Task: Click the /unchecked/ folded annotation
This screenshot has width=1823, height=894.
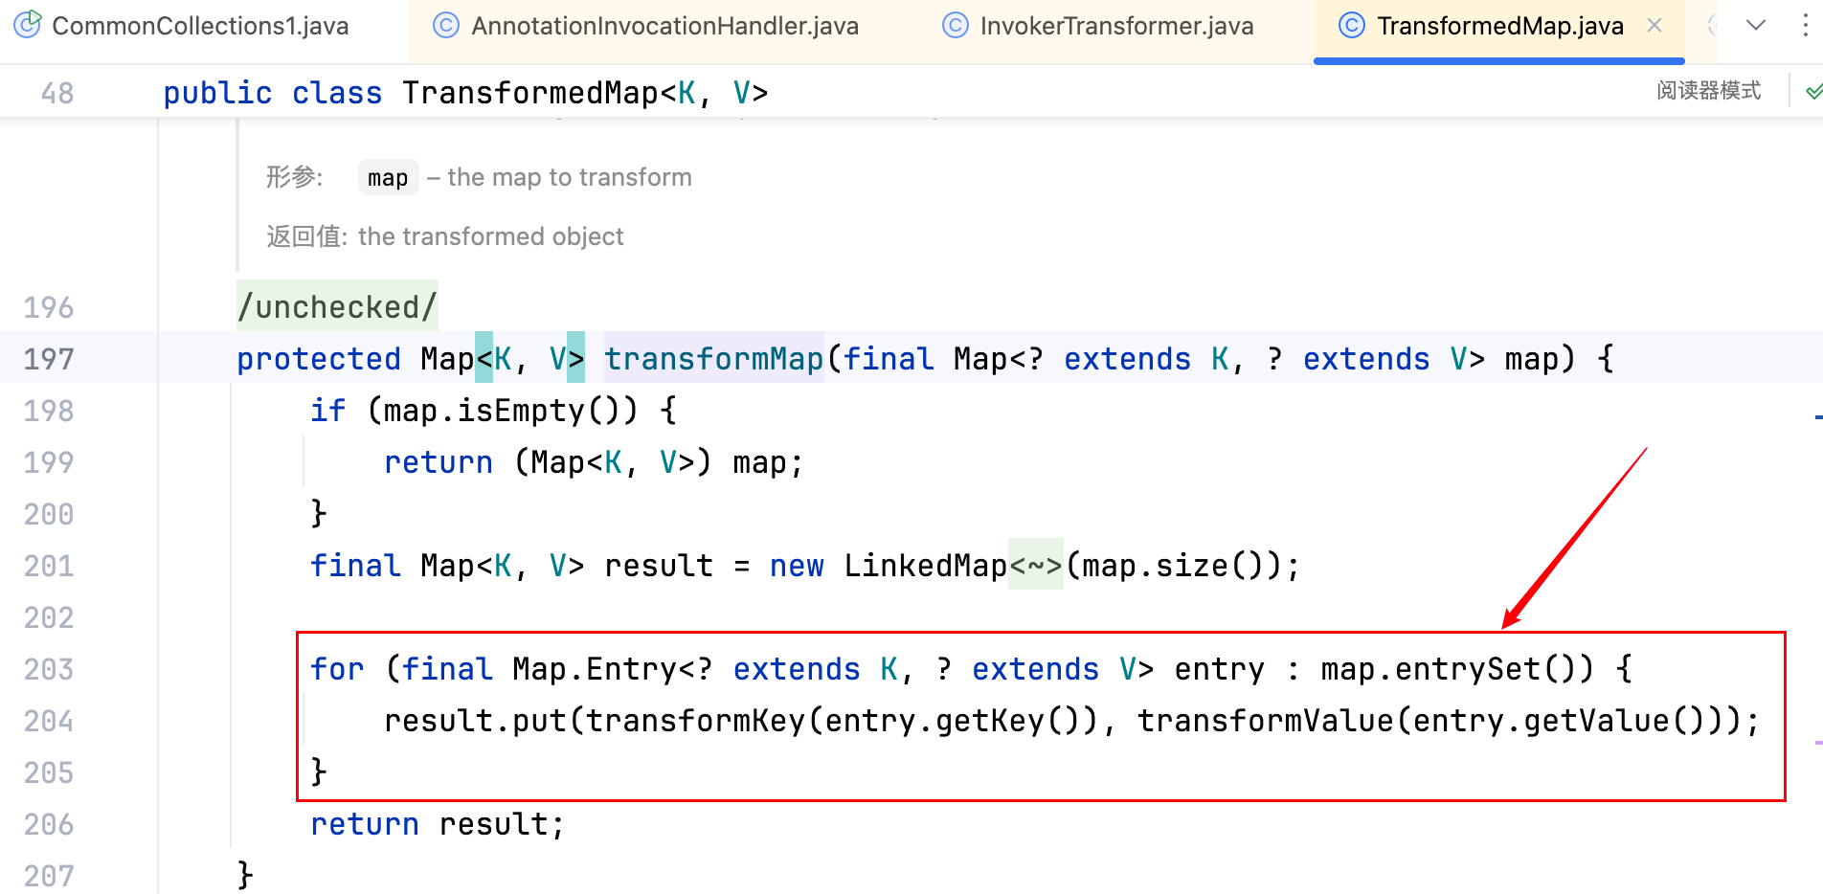Action: (x=337, y=307)
